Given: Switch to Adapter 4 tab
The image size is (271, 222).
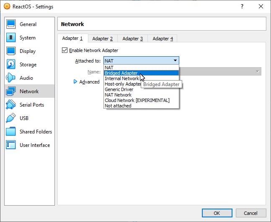Looking at the screenshot, I should pyautogui.click(x=163, y=39).
